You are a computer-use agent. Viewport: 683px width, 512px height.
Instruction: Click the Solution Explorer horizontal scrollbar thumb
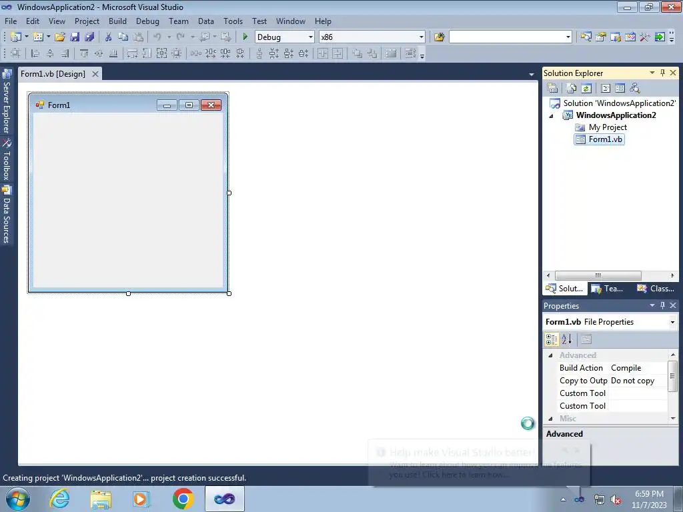(x=598, y=275)
